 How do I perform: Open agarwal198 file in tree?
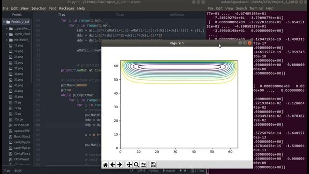tap(22, 131)
